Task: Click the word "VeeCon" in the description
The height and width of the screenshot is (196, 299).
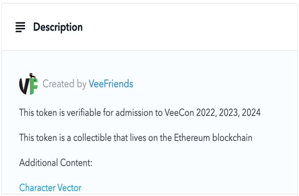Action: [179, 112]
